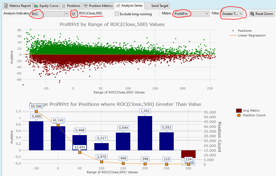The width and height of the screenshot is (276, 176).
Task: Click the Analysis Series tab icon
Action: coord(118,6)
